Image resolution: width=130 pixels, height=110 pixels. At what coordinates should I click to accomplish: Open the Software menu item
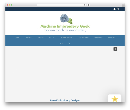pyautogui.click(x=98, y=38)
